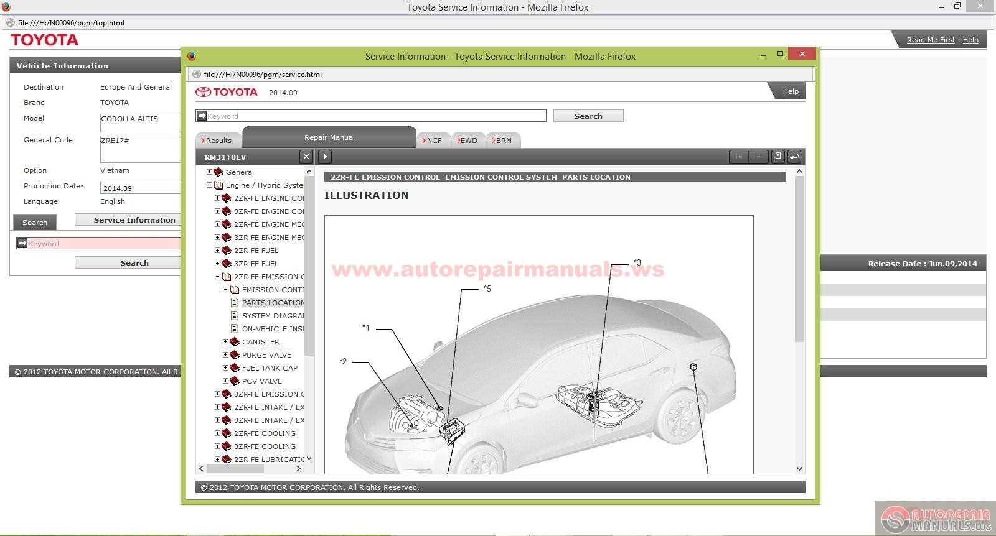Click the print icon in viewer toolbar
The height and width of the screenshot is (536, 996).
pyautogui.click(x=778, y=157)
